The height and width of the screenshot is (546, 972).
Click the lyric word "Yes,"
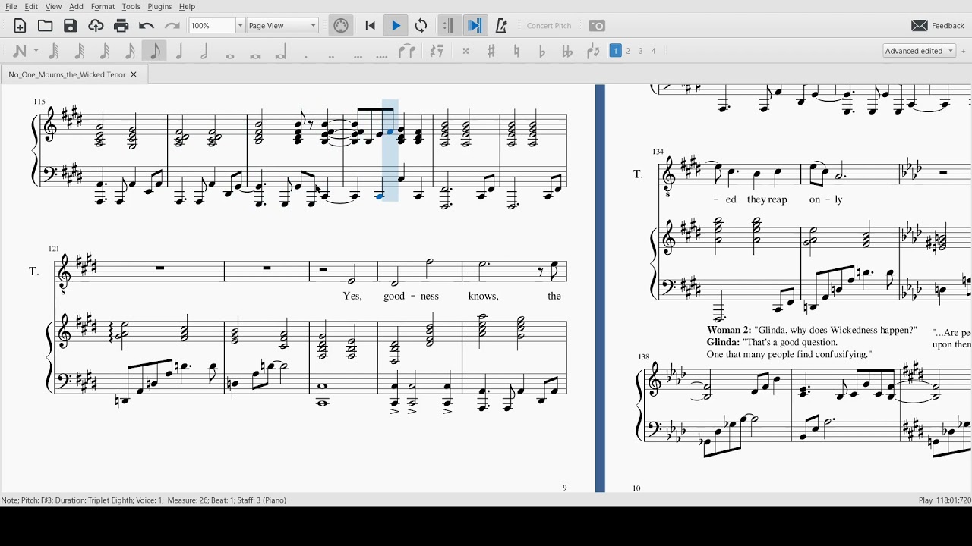(352, 297)
